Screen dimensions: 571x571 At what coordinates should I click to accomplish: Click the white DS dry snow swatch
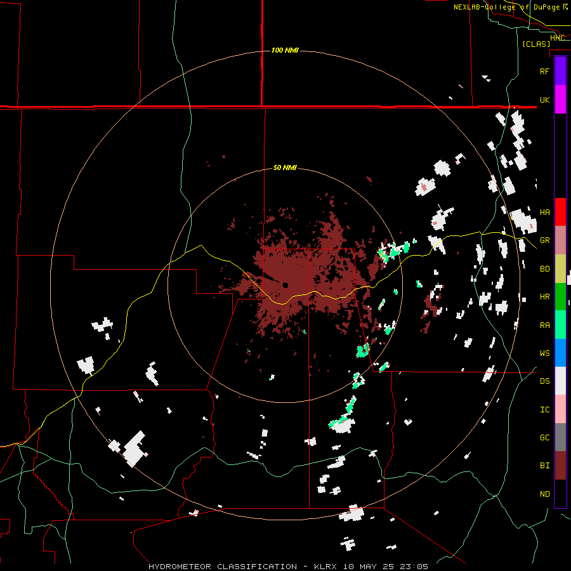click(560, 381)
